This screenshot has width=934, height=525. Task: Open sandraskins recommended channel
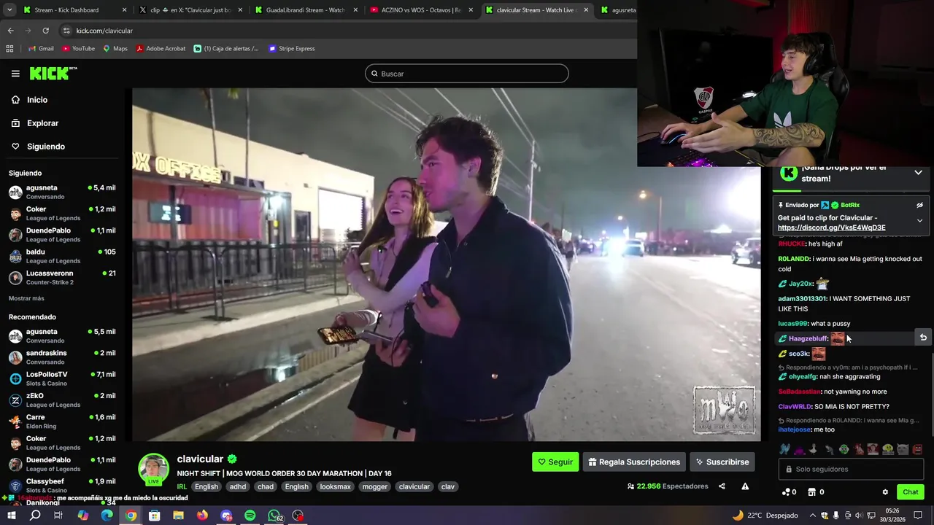[x=62, y=357]
